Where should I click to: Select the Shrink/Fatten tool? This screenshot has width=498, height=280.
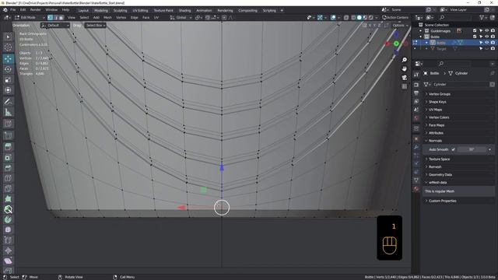pyautogui.click(x=9, y=250)
